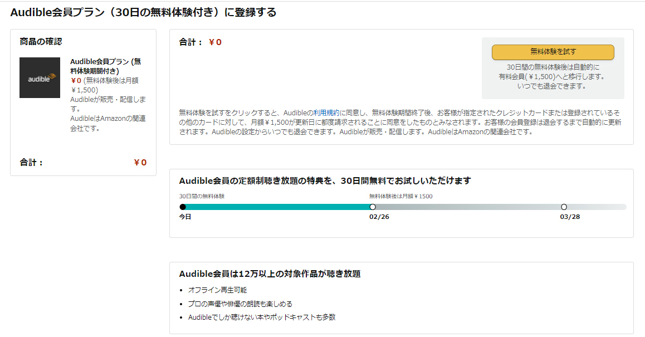Click the オフライン再生可能 bullet
This screenshot has width=645, height=337.
point(217,290)
